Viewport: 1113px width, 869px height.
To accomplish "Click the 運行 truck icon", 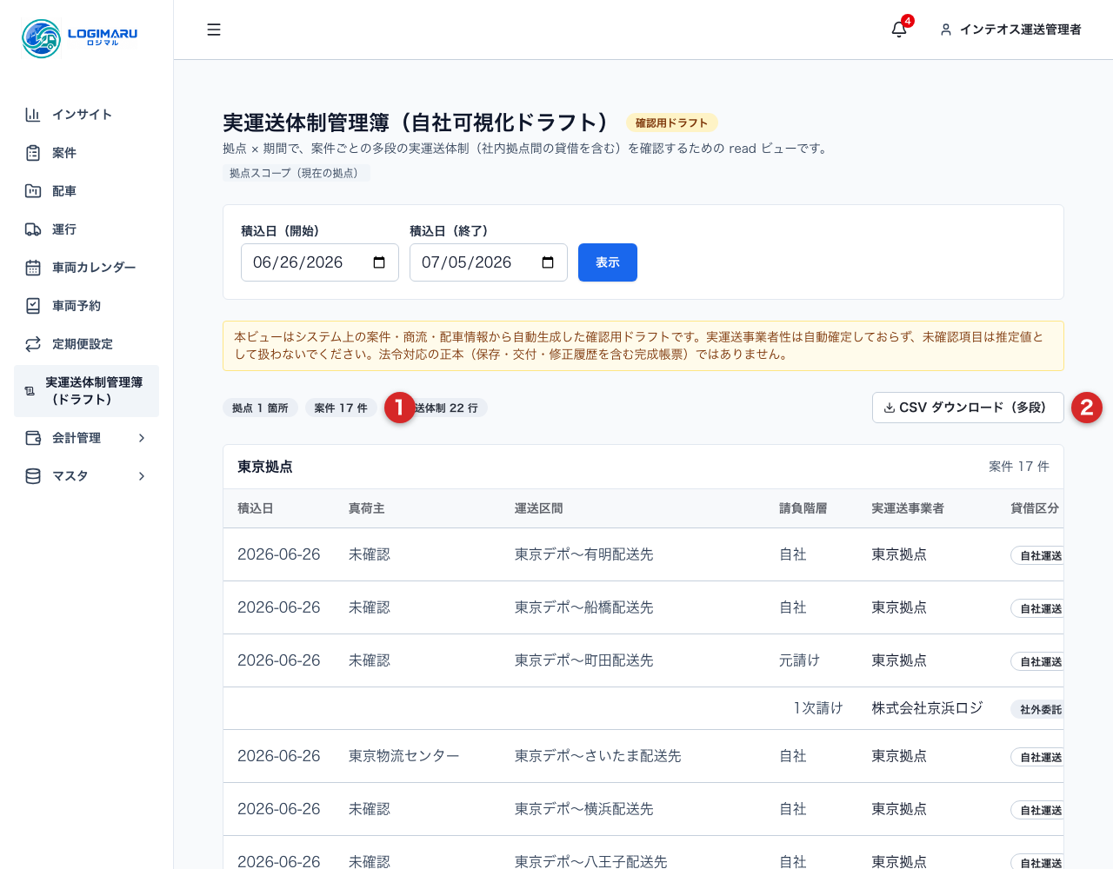I will 33,229.
